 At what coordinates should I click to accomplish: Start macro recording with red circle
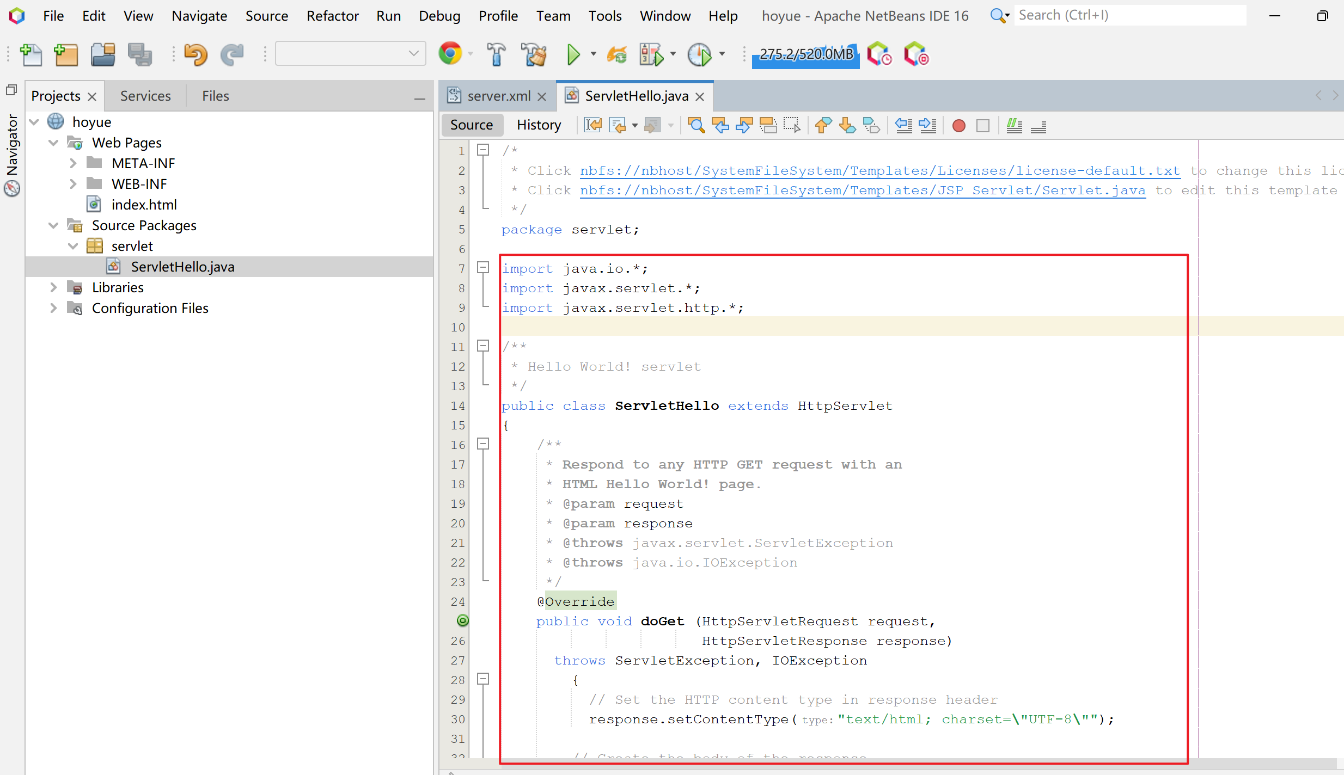coord(959,126)
